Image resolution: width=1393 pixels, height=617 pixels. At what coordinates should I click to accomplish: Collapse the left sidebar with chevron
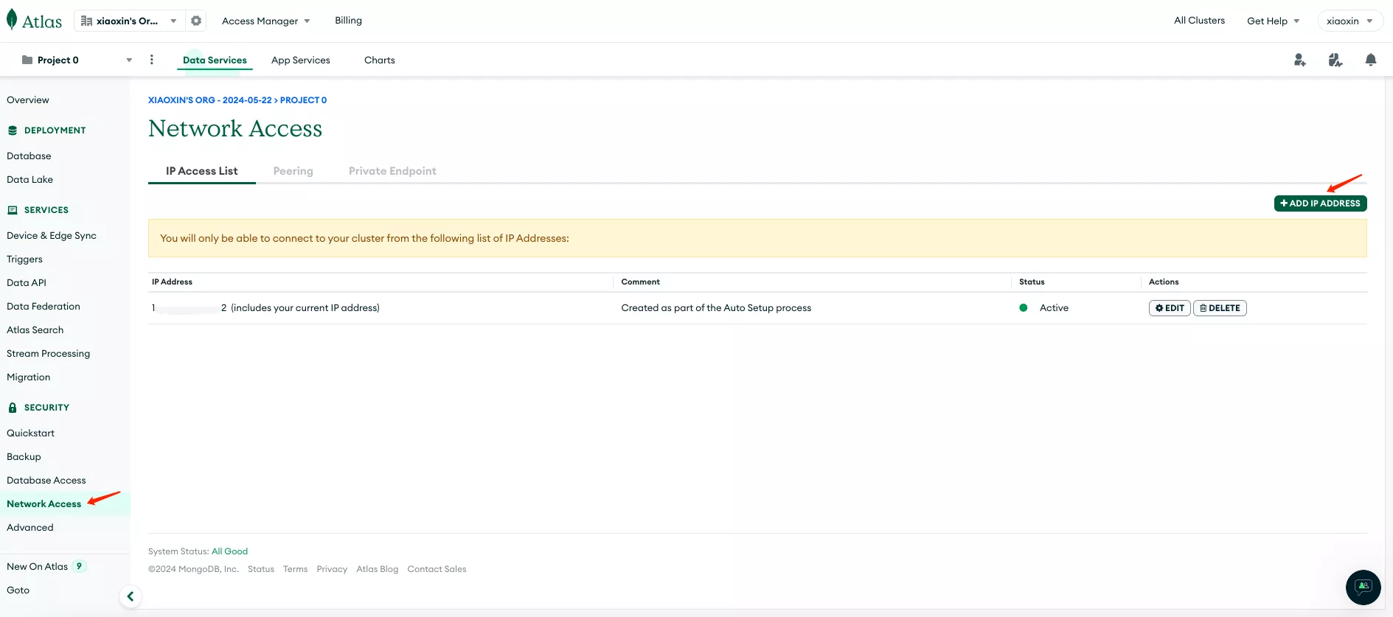point(131,596)
